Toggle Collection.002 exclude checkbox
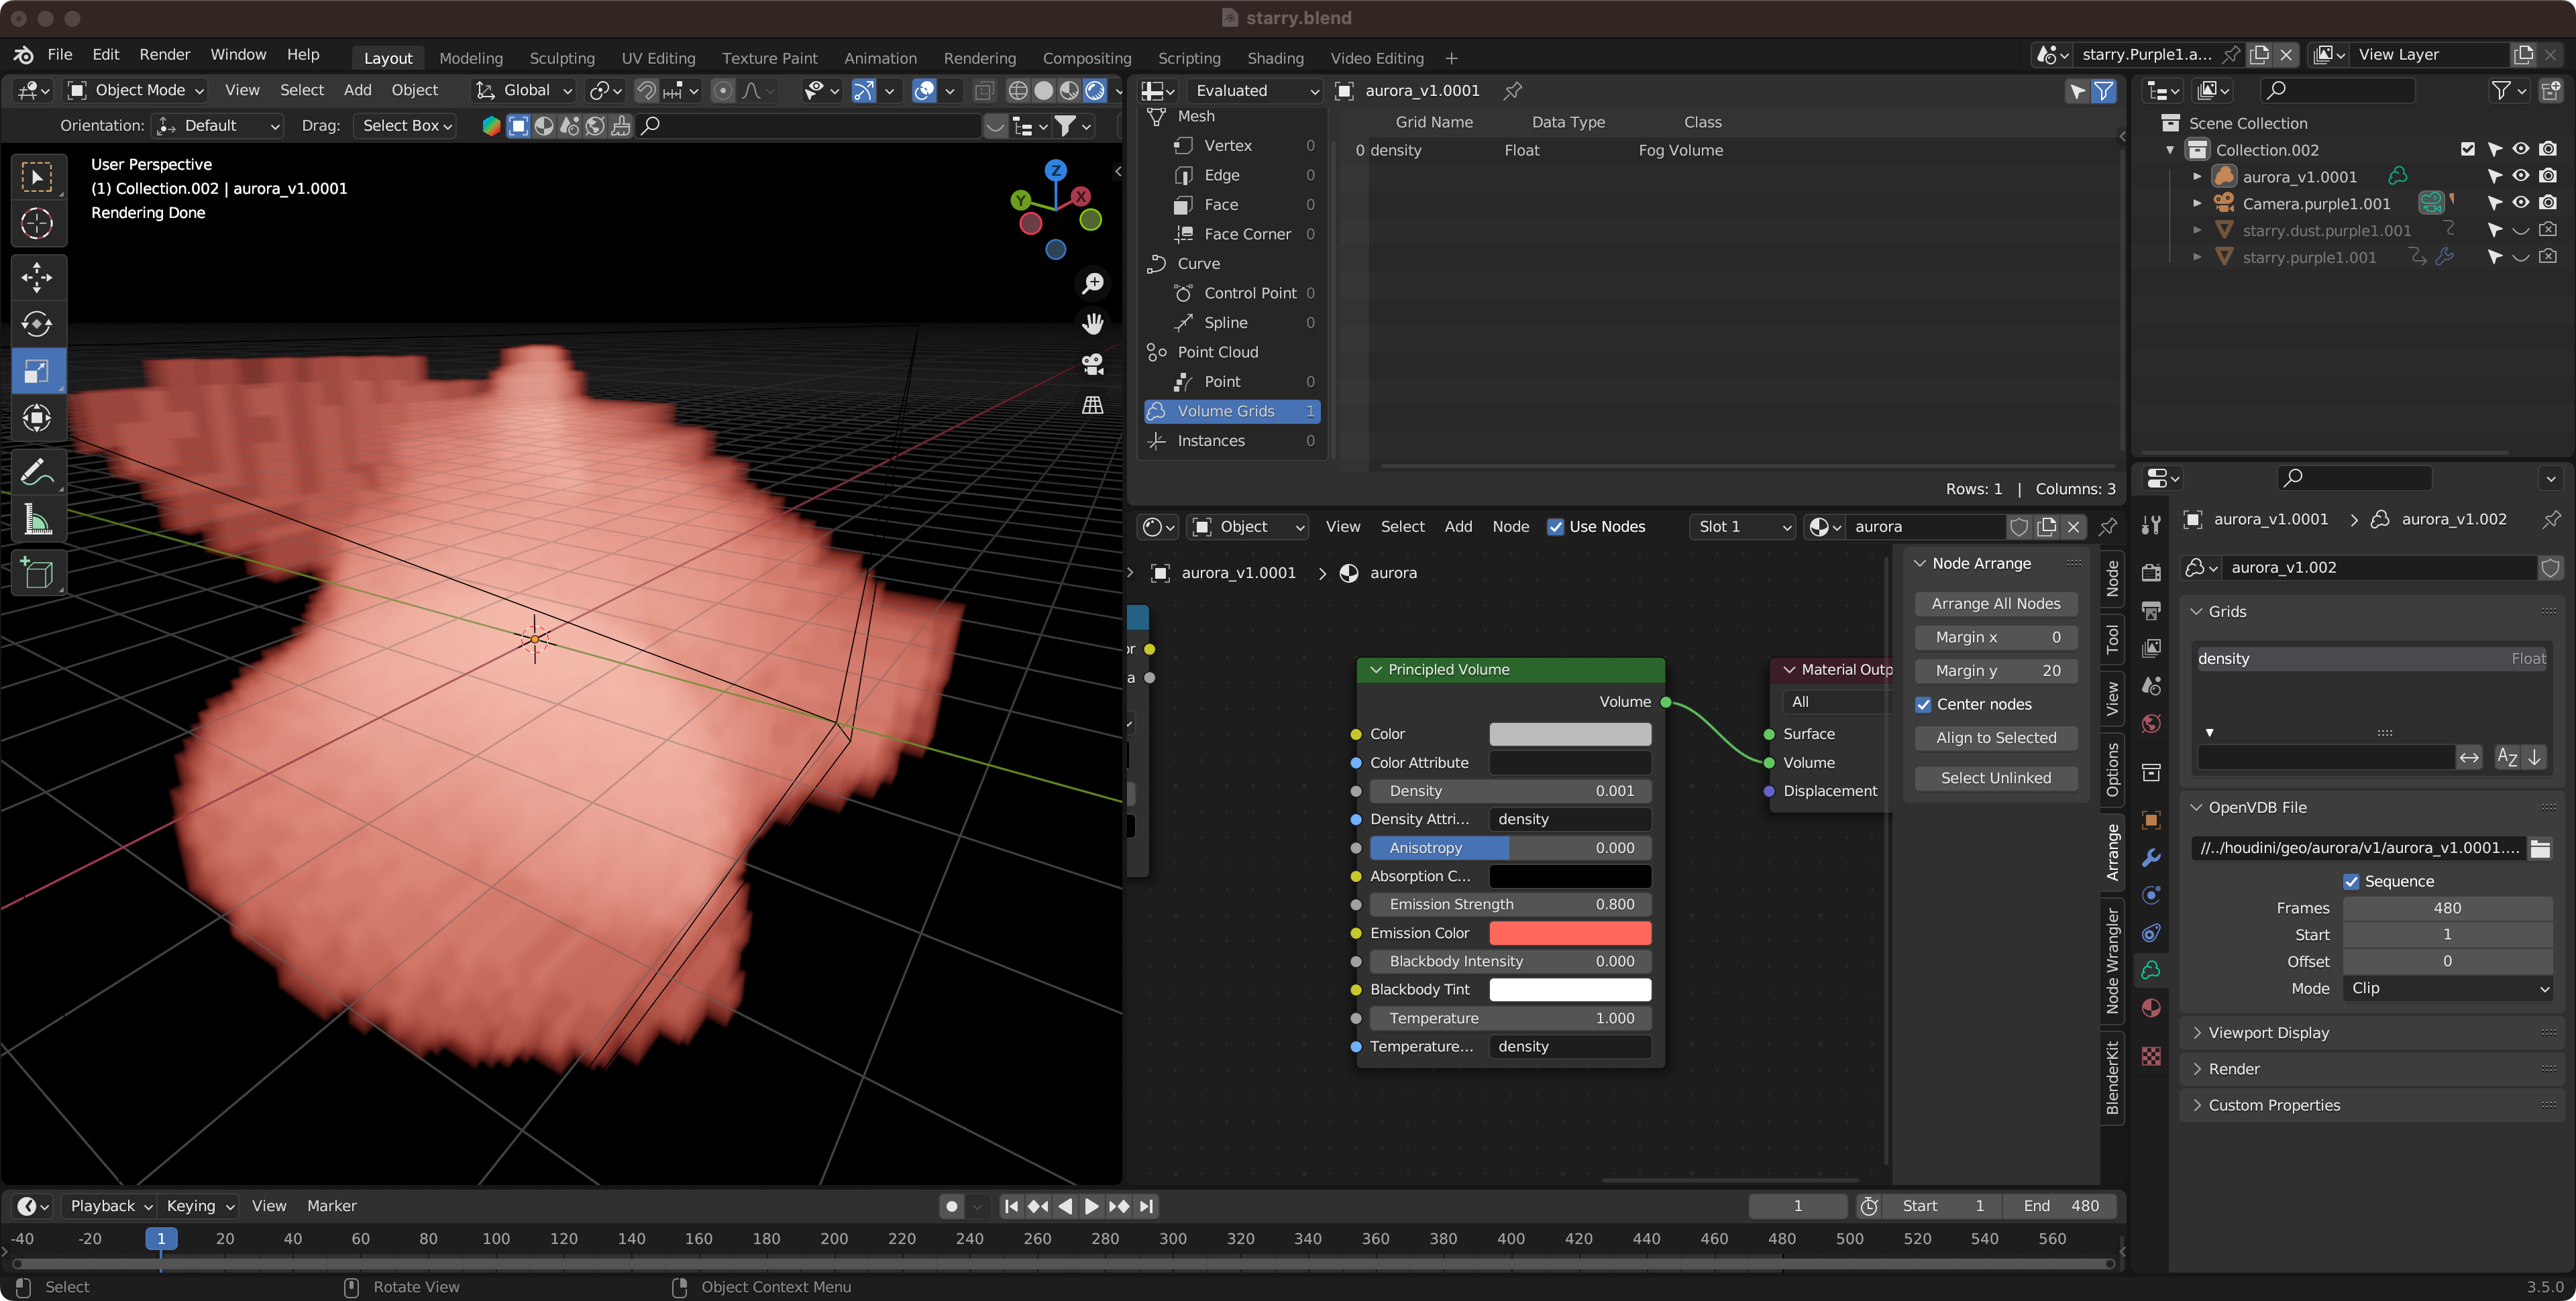This screenshot has width=2576, height=1301. (x=2468, y=149)
